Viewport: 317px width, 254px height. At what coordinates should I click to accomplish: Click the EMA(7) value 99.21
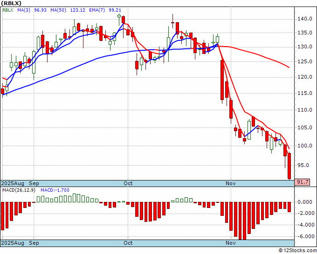115,10
